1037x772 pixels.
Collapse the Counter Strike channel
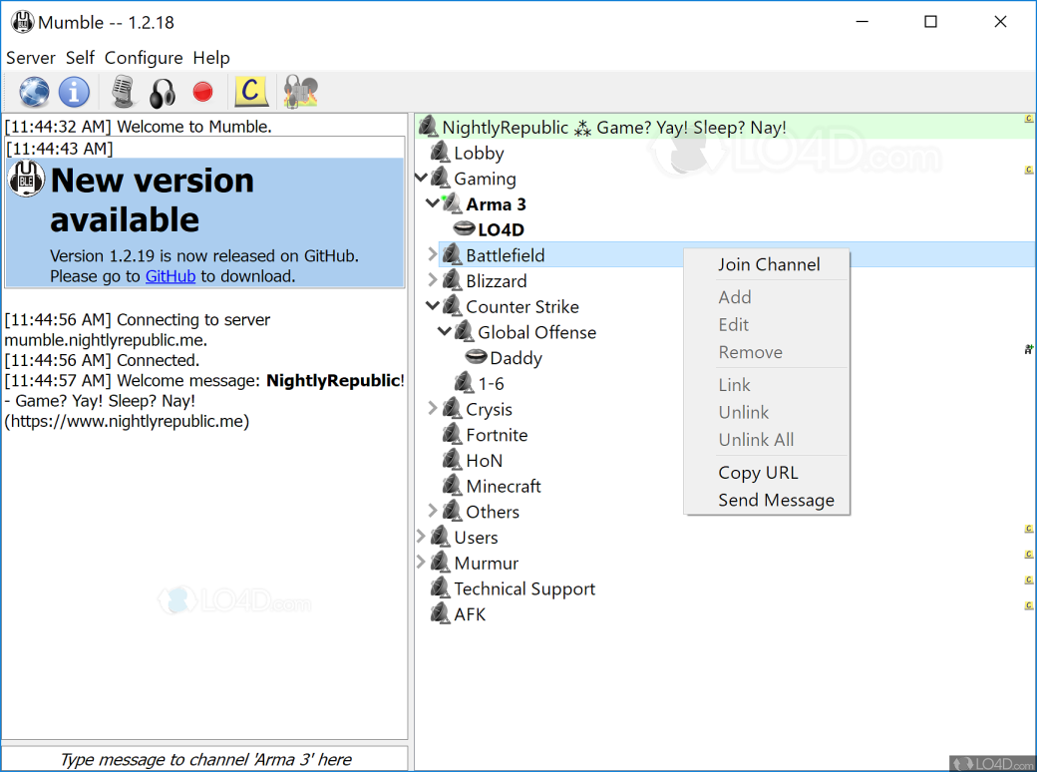tap(433, 305)
